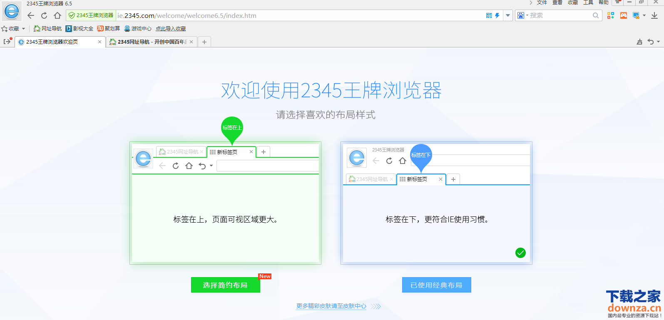Click the undo closed tab icon
Viewport: 664px width, 320px height.
click(651, 42)
